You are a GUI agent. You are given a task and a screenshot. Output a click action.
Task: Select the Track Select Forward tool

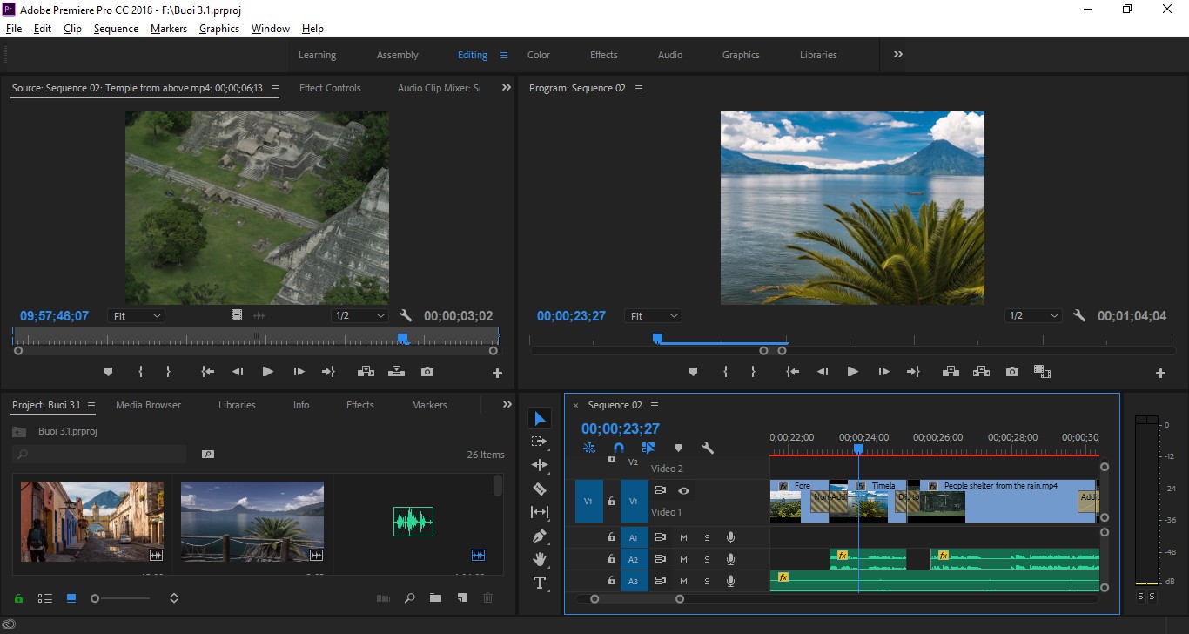pos(540,442)
